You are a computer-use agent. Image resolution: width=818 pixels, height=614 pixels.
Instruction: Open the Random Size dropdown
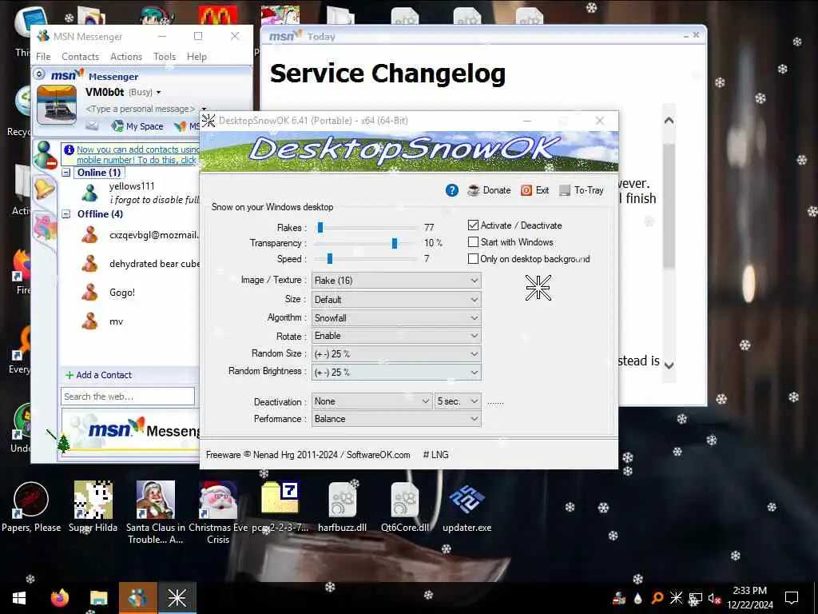tap(396, 354)
